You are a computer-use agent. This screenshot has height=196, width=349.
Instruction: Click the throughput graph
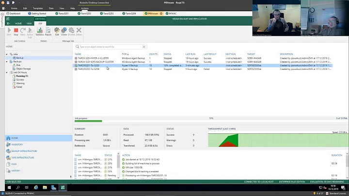[278, 140]
